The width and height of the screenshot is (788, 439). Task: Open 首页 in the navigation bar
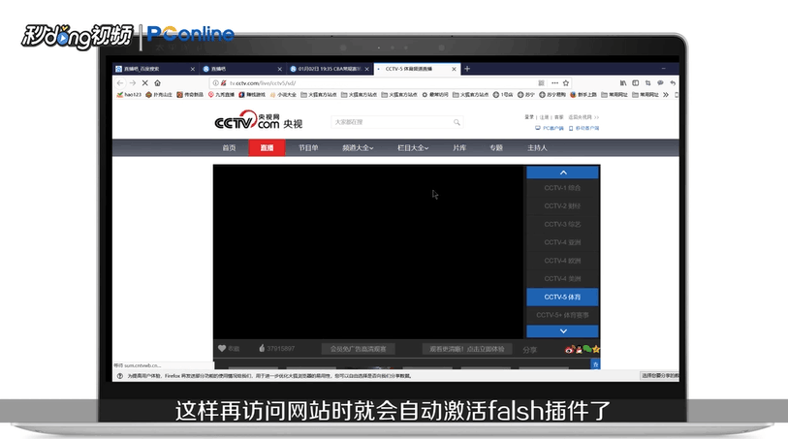tap(229, 147)
